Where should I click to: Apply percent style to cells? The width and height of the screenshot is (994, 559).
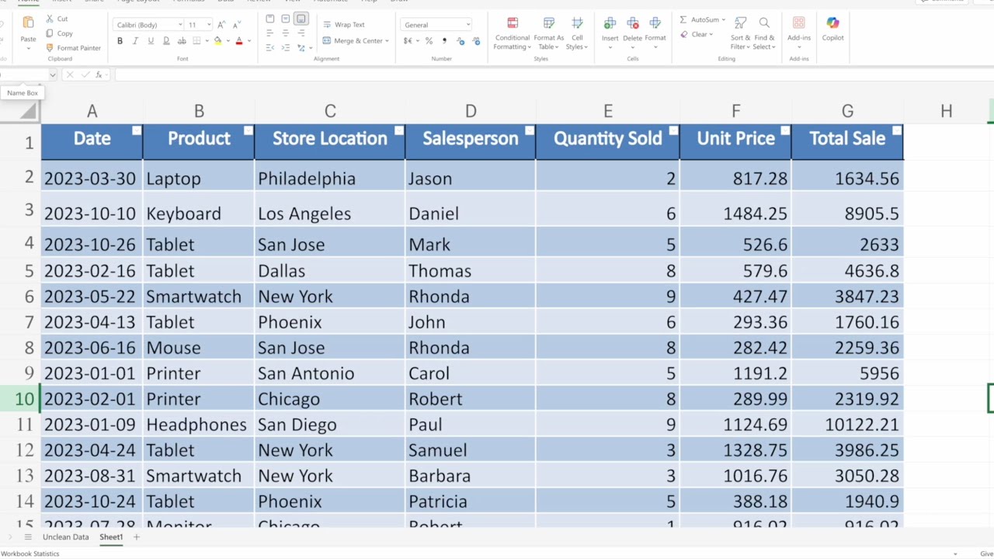(429, 41)
